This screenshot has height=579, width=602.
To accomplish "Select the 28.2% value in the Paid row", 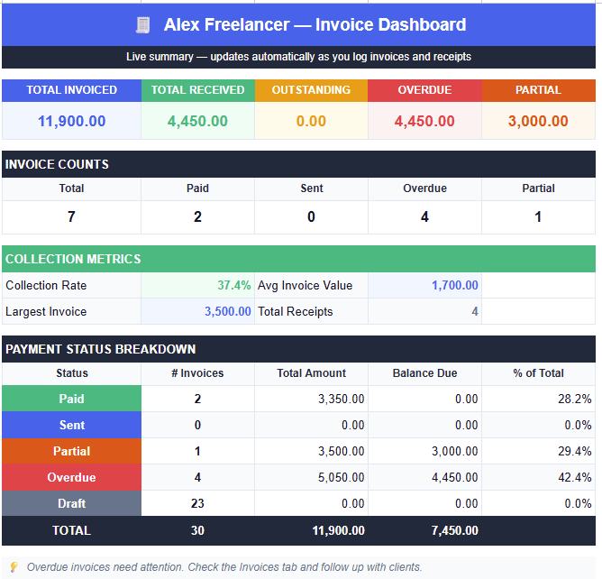I will [x=575, y=399].
